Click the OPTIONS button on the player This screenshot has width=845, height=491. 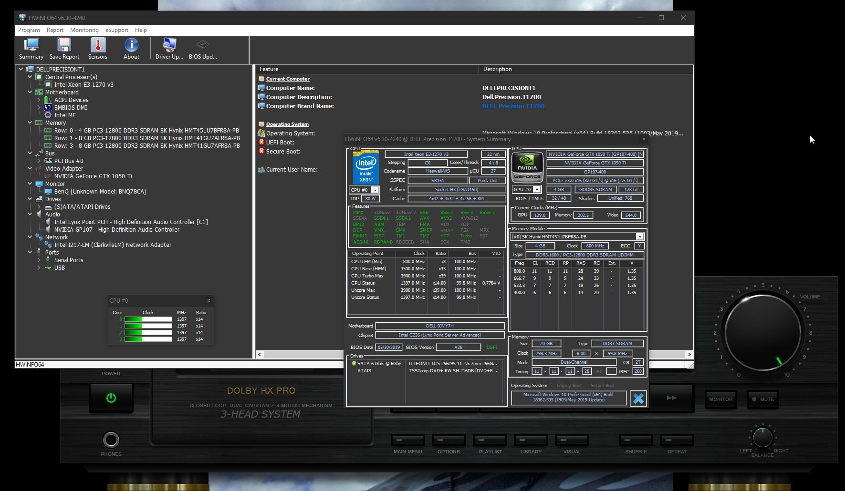[449, 440]
